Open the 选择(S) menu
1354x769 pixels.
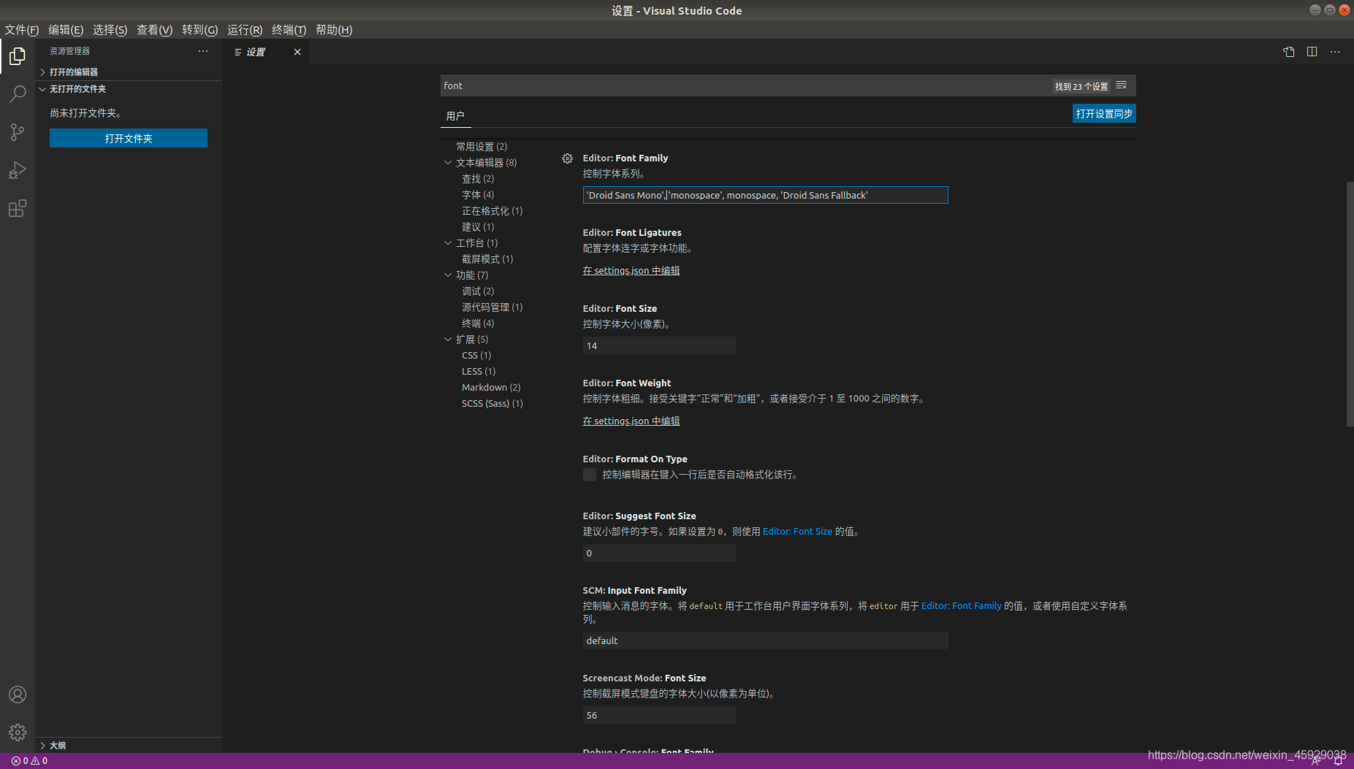coord(110,30)
